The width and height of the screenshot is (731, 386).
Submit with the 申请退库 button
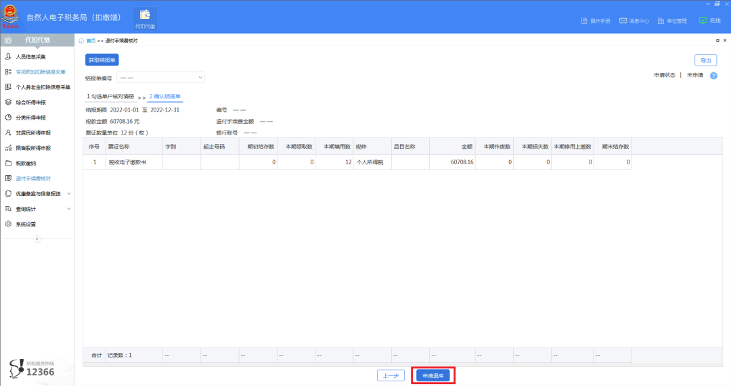tap(433, 376)
